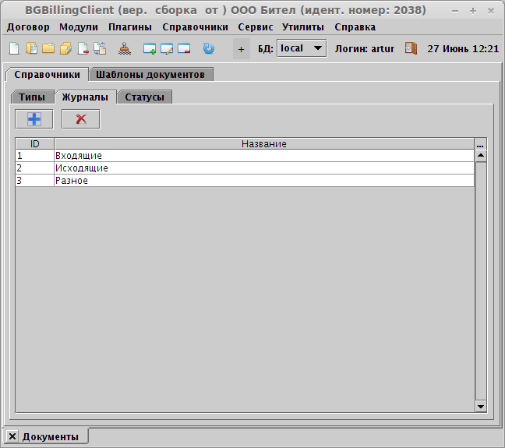Image resolution: width=505 pixels, height=448 pixels.
Task: Click the window icon with green plus
Action: tap(150, 48)
